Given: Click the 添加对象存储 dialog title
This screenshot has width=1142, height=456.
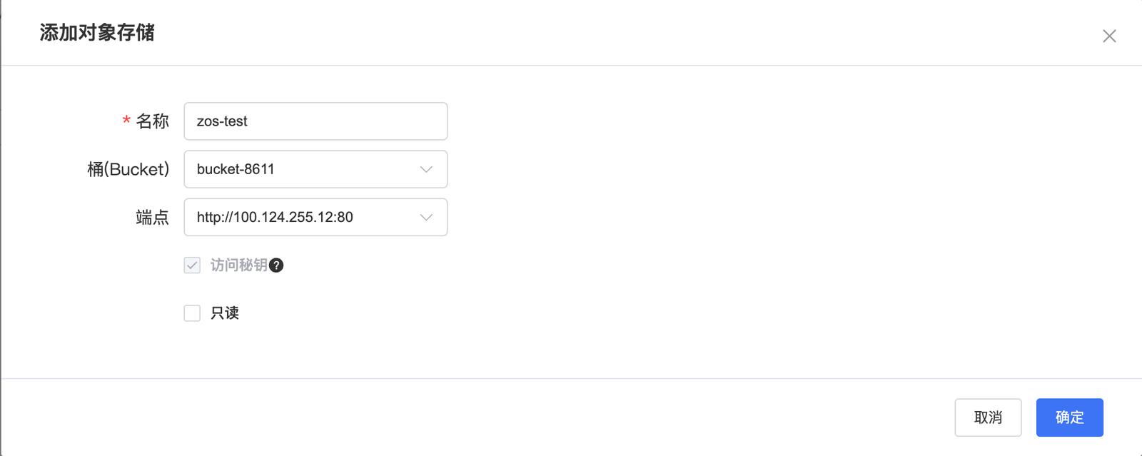Looking at the screenshot, I should click(97, 33).
